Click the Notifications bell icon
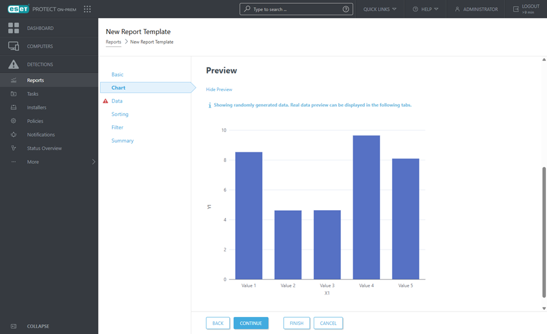 13,135
